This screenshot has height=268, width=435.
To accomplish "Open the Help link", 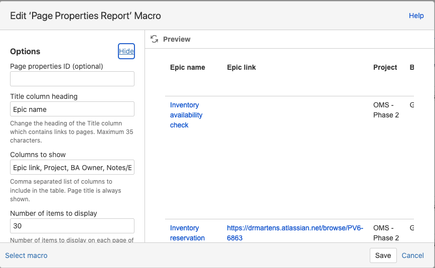I will pos(416,16).
